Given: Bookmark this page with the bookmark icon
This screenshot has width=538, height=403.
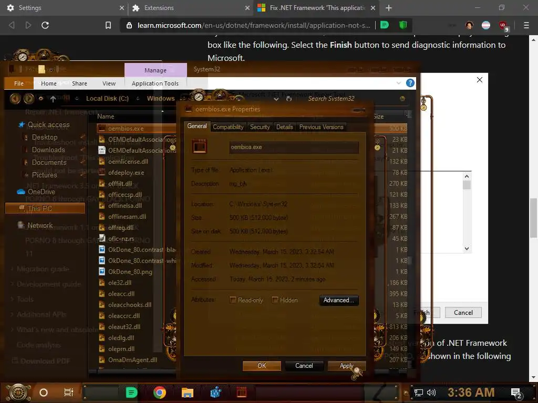Looking at the screenshot, I should tap(108, 25).
